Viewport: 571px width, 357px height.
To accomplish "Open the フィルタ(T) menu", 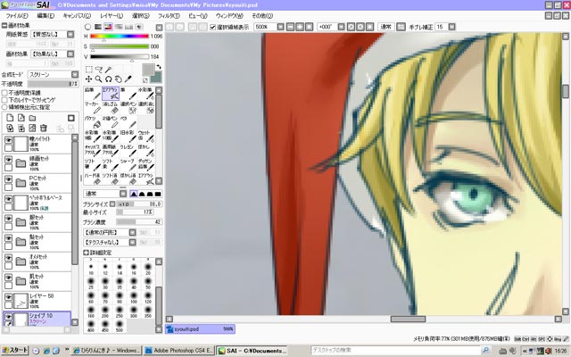I will (x=169, y=16).
